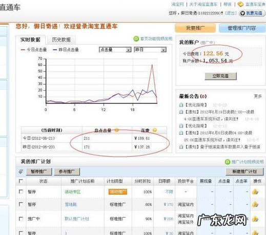
Task: Open the 不限 daily limit link
Action: pyautogui.click(x=169, y=192)
